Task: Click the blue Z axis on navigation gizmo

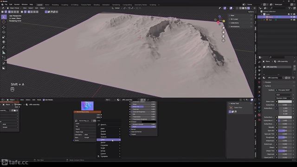Action: tap(220, 17)
